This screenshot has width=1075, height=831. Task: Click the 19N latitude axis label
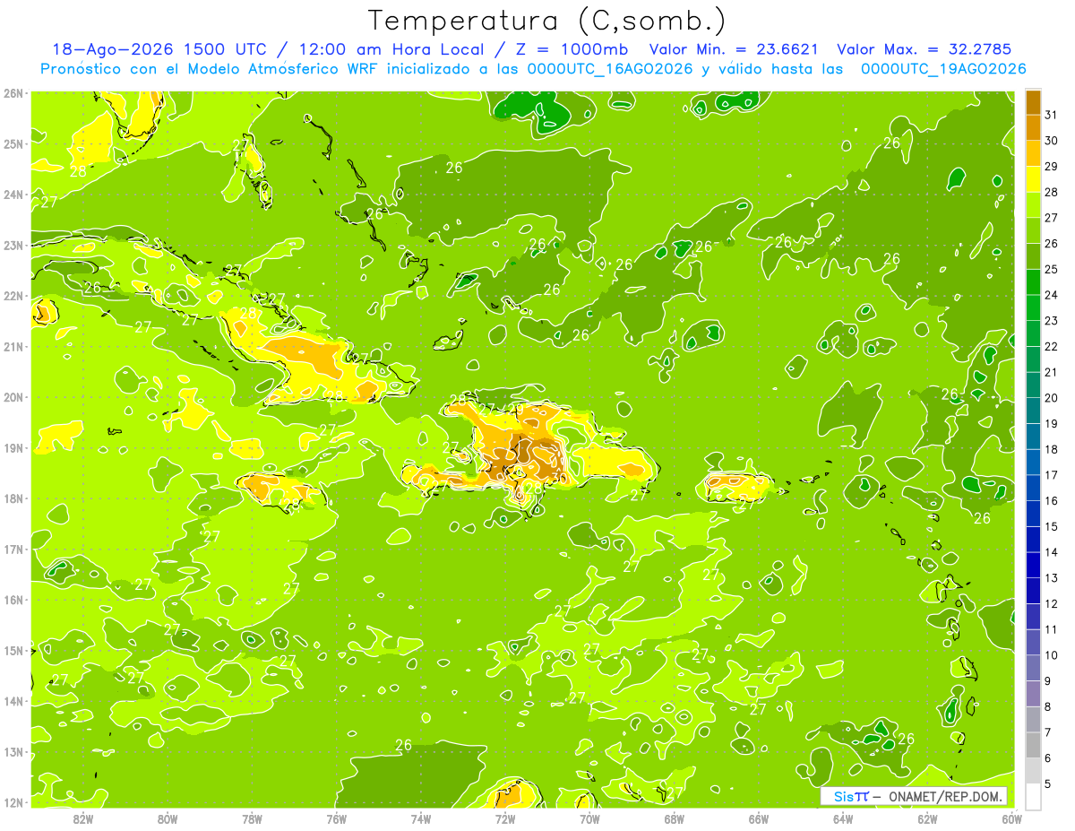13,447
